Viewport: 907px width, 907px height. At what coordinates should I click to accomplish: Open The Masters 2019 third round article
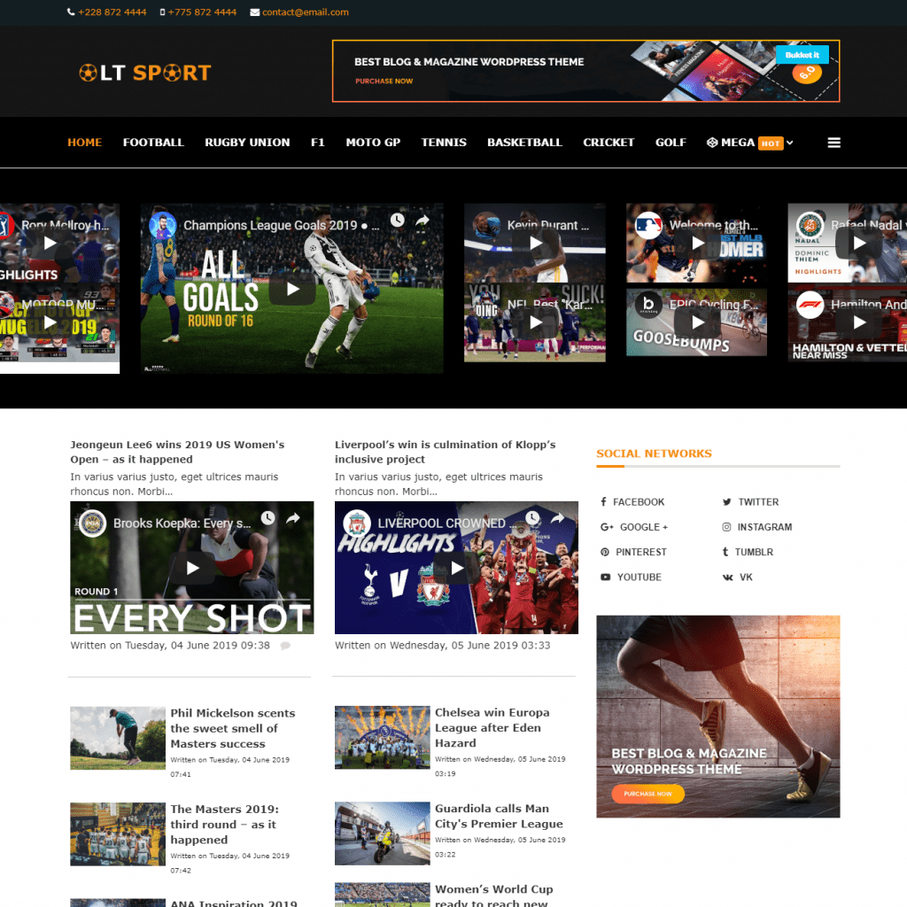coord(224,825)
